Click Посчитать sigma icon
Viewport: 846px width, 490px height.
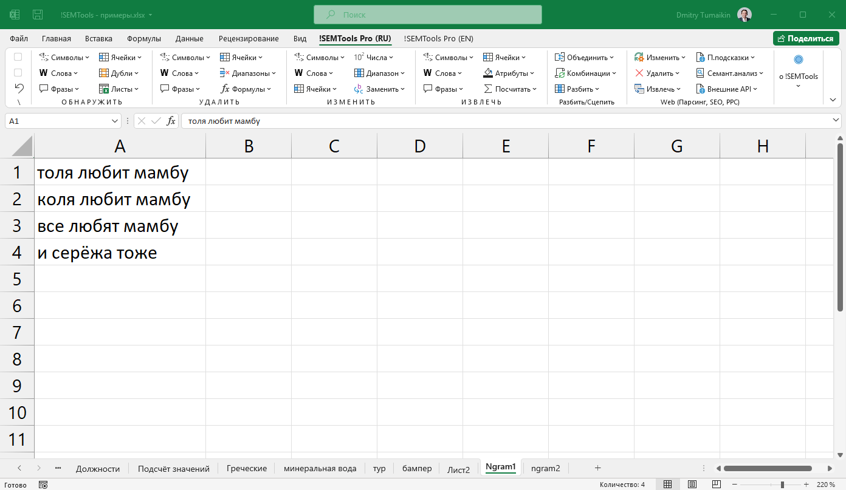tap(488, 89)
